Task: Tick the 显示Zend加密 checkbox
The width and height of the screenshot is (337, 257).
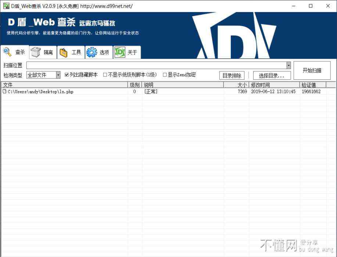Action: 165,75
